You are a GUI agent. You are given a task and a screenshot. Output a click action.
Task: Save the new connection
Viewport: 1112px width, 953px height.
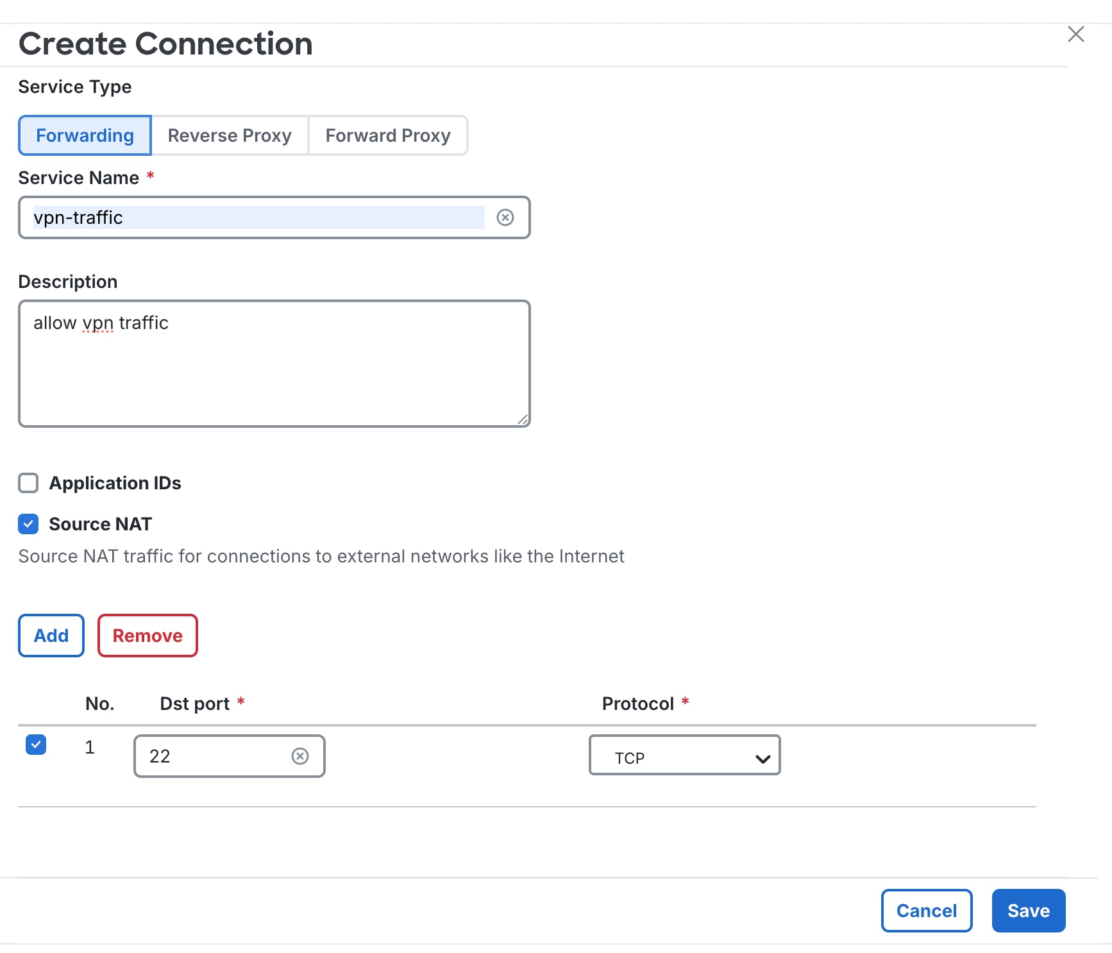pos(1029,911)
